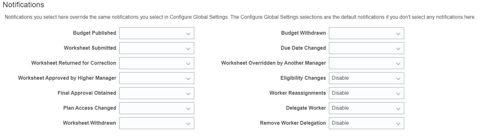Expand Worksheet Overridden by Another Manager dropdown
This screenshot has height=140, width=499.
click(366, 63)
